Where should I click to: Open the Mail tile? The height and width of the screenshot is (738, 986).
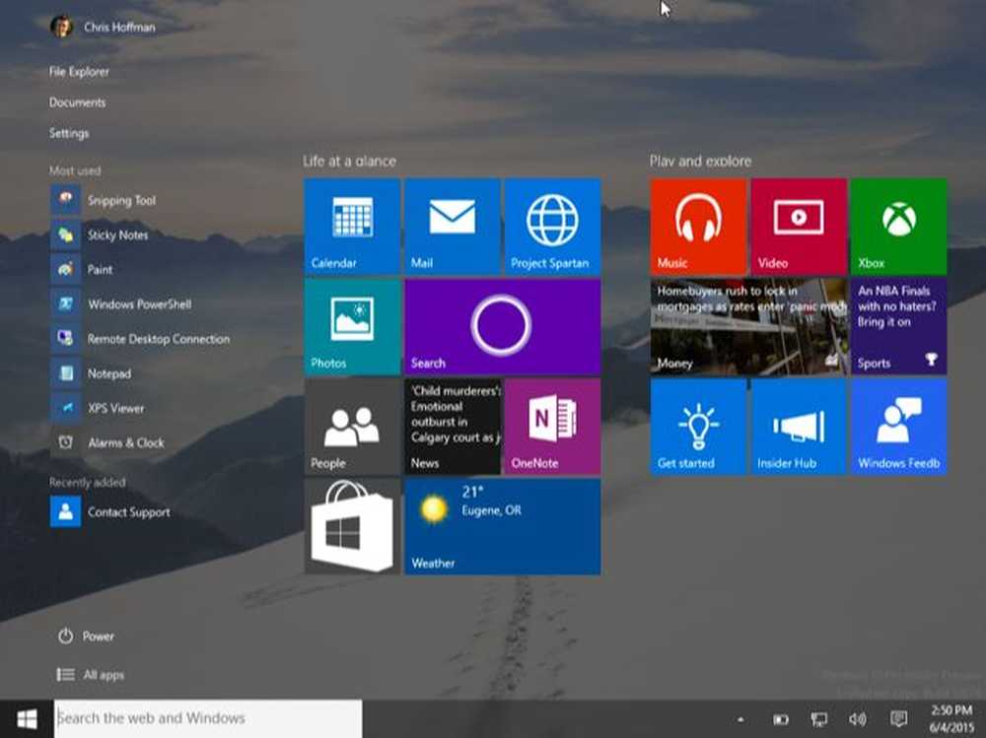pos(453,227)
